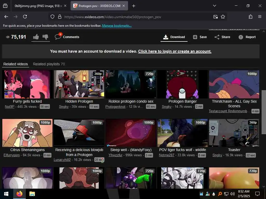The width and height of the screenshot is (266, 199).
Task: Click the Sleep well - (MandyFoxy) title
Action: [131, 150]
